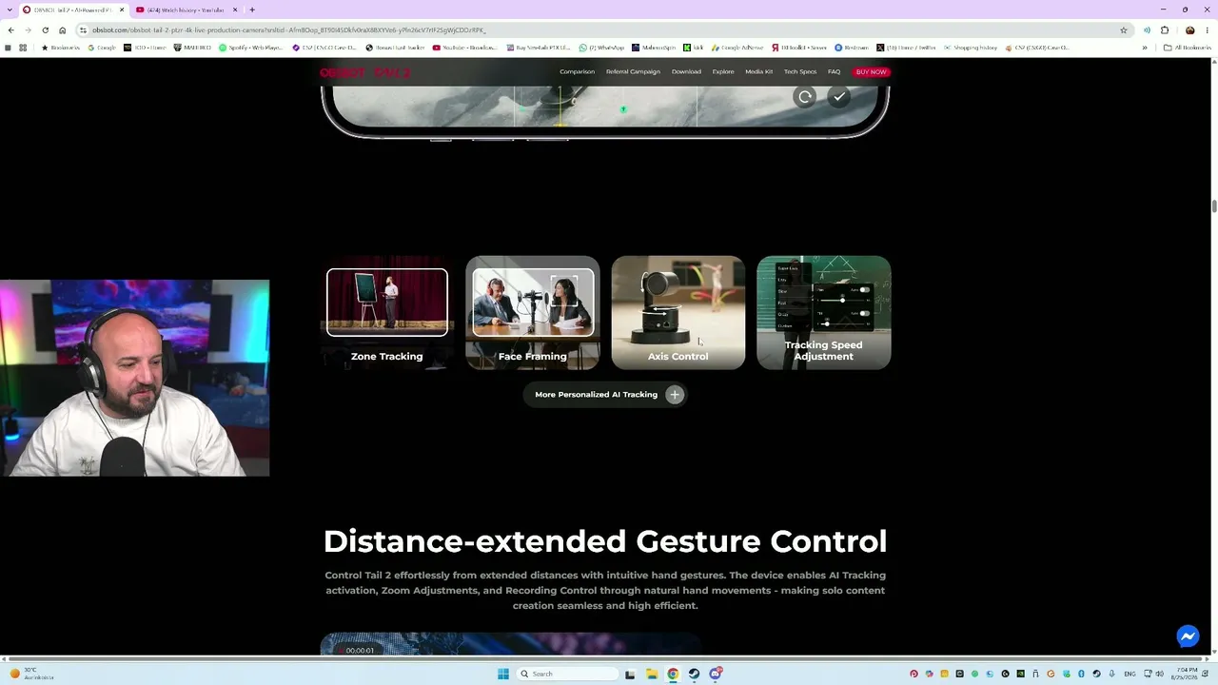Click the red BUY NOW button
1218x685 pixels.
[x=871, y=72]
